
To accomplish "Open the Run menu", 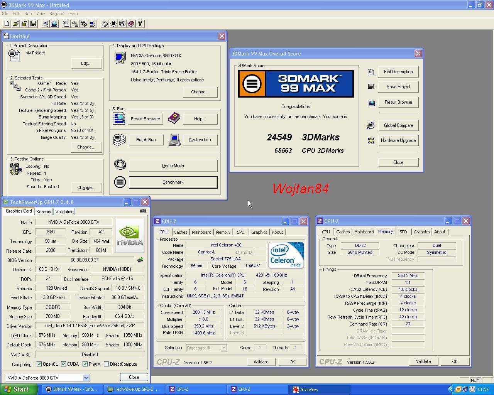I will (28, 14).
